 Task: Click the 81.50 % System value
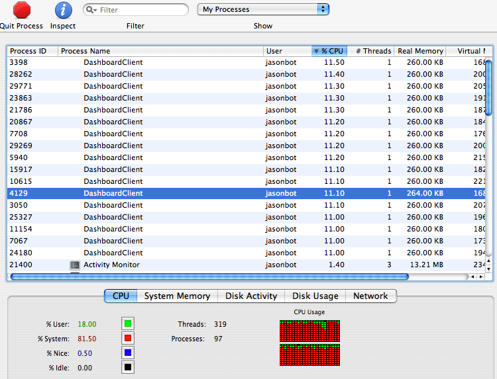point(87,339)
